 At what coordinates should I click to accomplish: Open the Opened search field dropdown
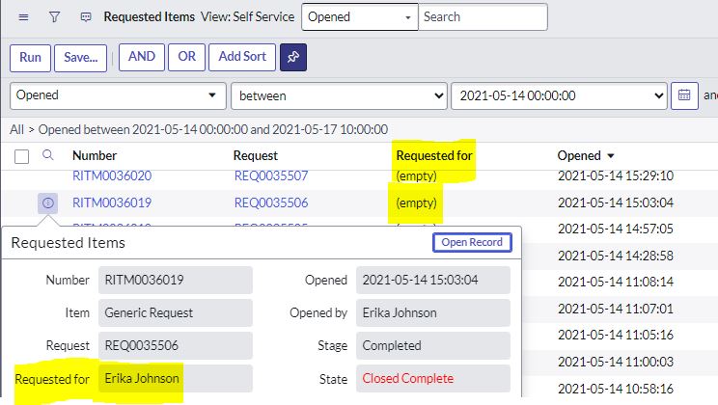tap(359, 17)
